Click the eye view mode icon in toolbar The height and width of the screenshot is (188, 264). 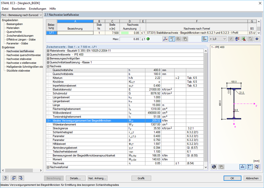[x=257, y=39]
